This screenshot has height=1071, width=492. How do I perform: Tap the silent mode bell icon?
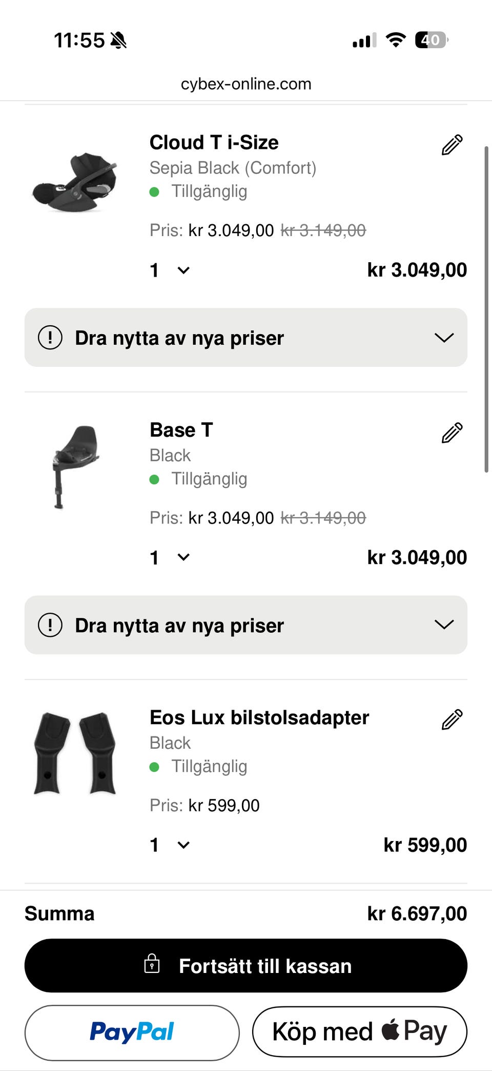[119, 40]
